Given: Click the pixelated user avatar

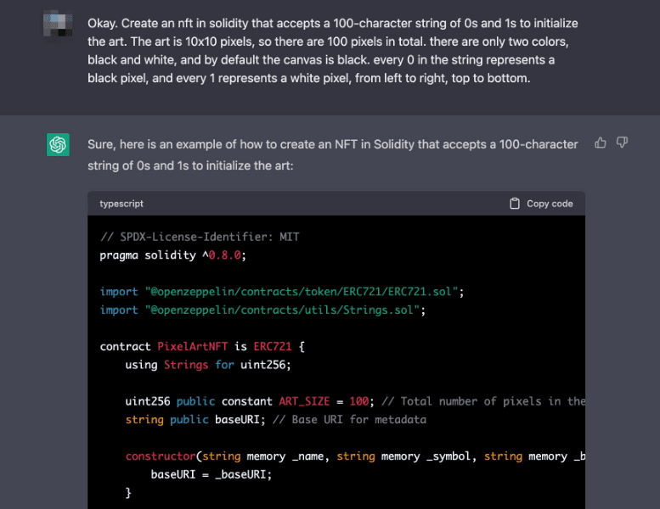Looking at the screenshot, I should pyautogui.click(x=58, y=25).
